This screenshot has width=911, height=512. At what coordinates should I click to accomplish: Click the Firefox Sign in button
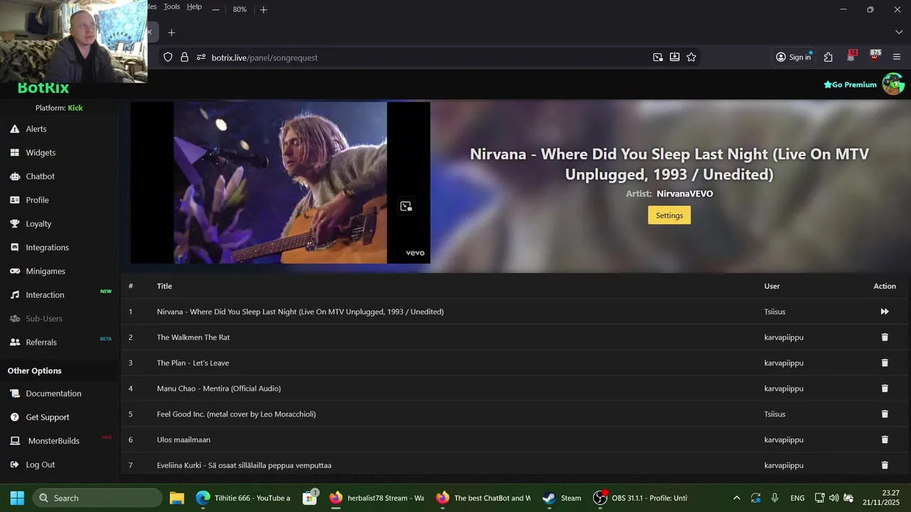coord(794,58)
